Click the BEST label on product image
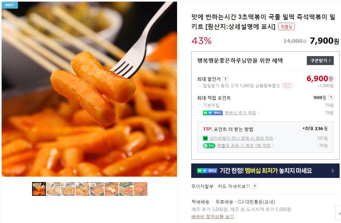This screenshot has height=223, width=341. tap(10, 5)
